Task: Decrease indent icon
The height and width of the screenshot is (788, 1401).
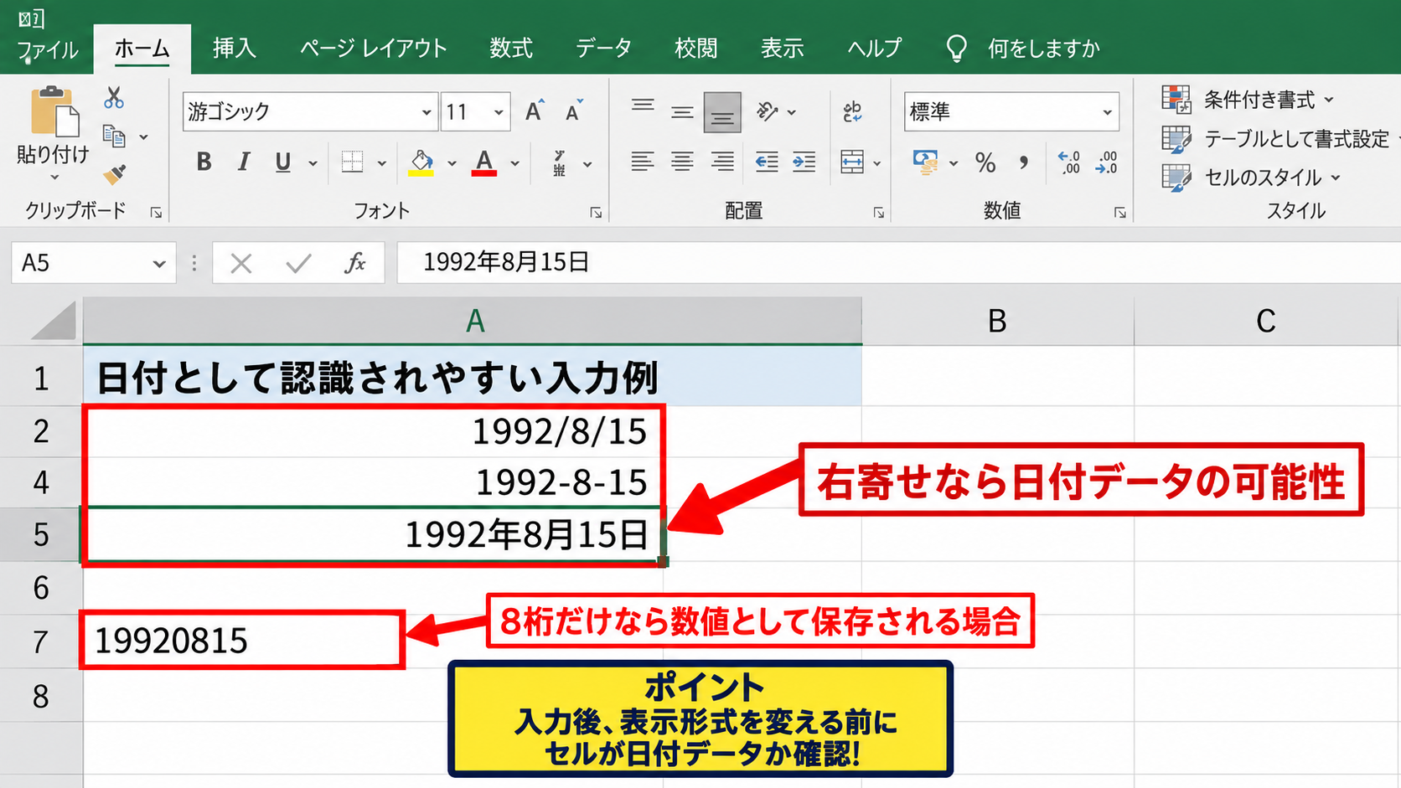Action: [x=767, y=162]
